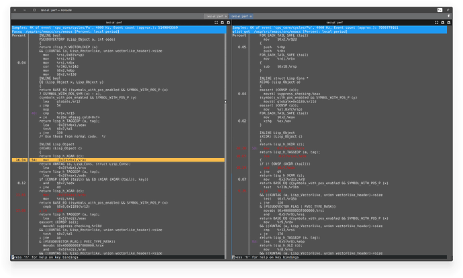
Task: Click the round keep-above icon in the title bar
Action: click(34, 10)
